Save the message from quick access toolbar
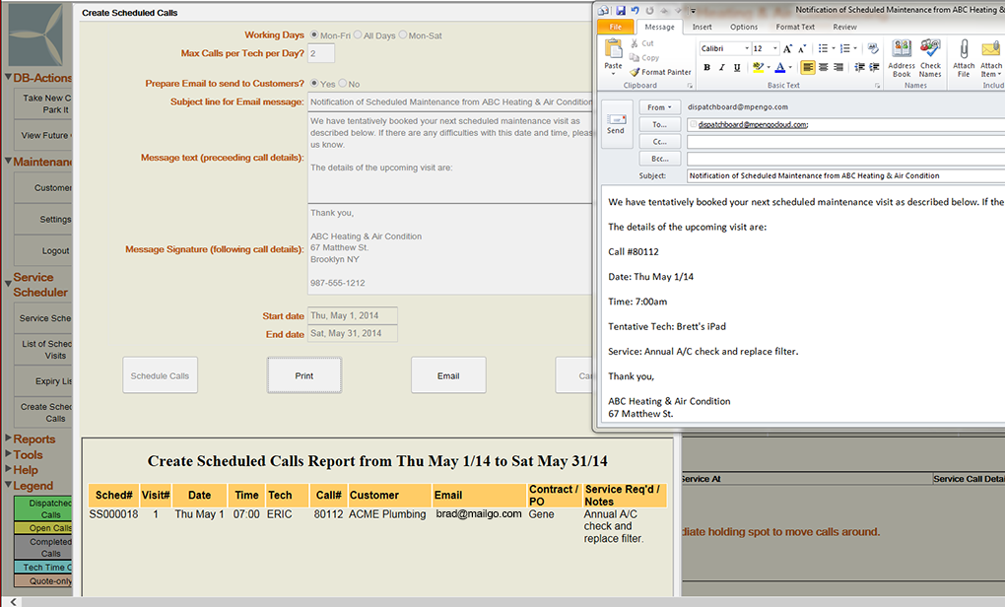 coord(621,10)
